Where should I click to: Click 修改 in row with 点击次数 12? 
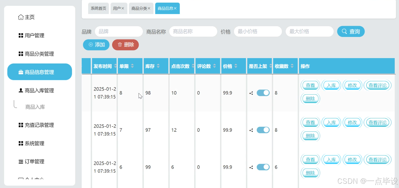(x=352, y=123)
